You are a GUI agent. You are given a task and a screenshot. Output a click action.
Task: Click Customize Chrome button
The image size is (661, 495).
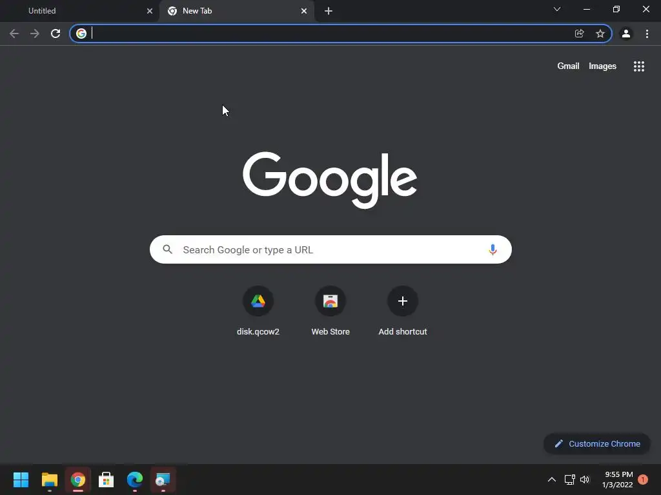597,443
